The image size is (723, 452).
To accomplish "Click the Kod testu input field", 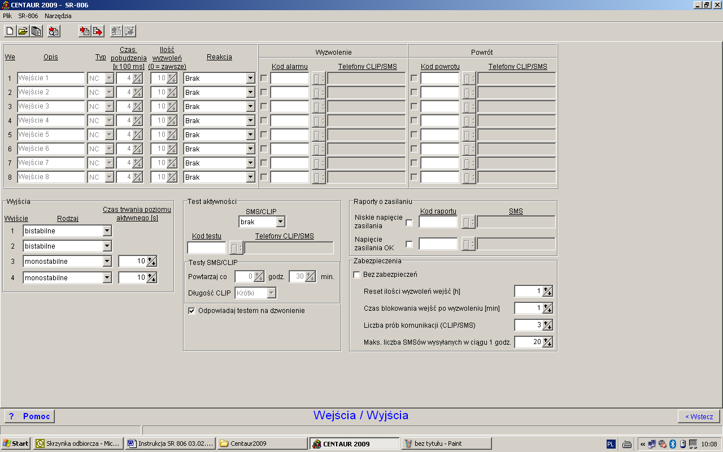I will point(207,248).
